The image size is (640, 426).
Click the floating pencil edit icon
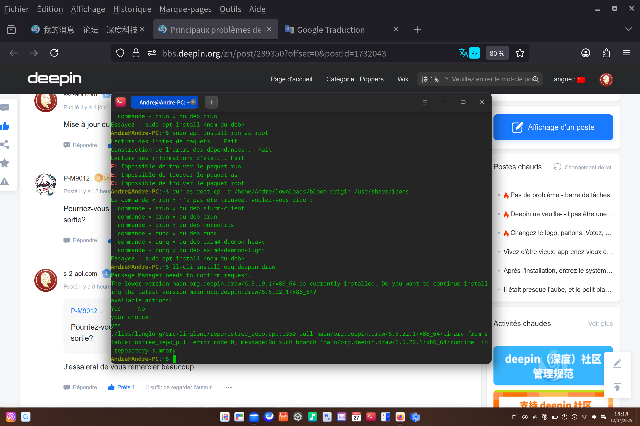617,363
